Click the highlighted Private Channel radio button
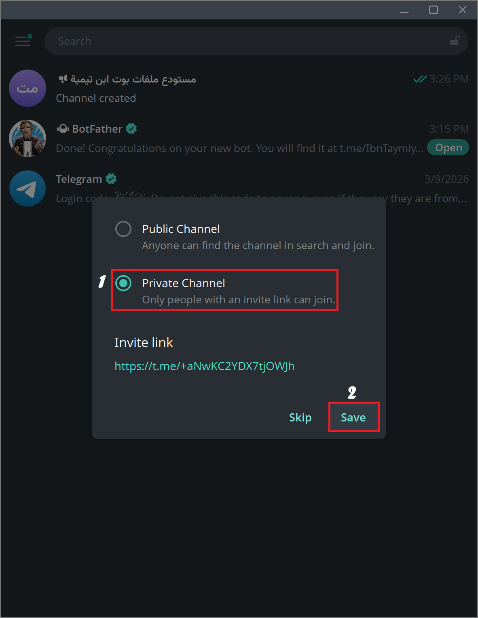The height and width of the screenshot is (618, 478). pos(123,284)
